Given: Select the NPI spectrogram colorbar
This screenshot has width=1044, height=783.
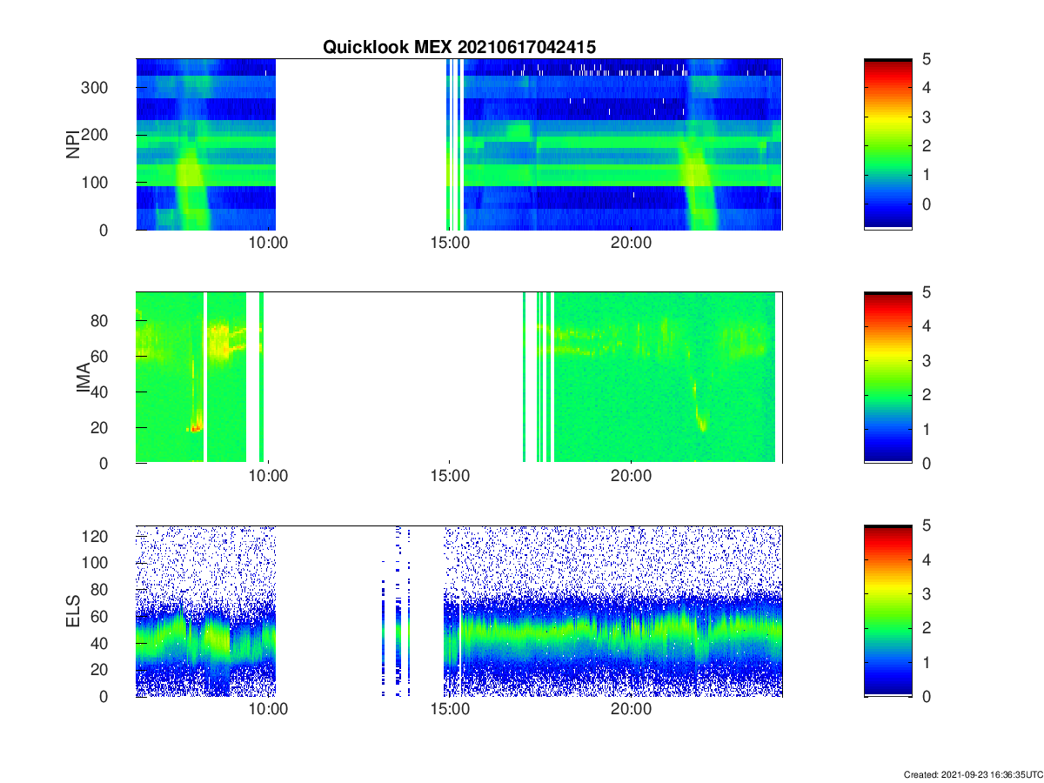Looking at the screenshot, I should [x=888, y=144].
